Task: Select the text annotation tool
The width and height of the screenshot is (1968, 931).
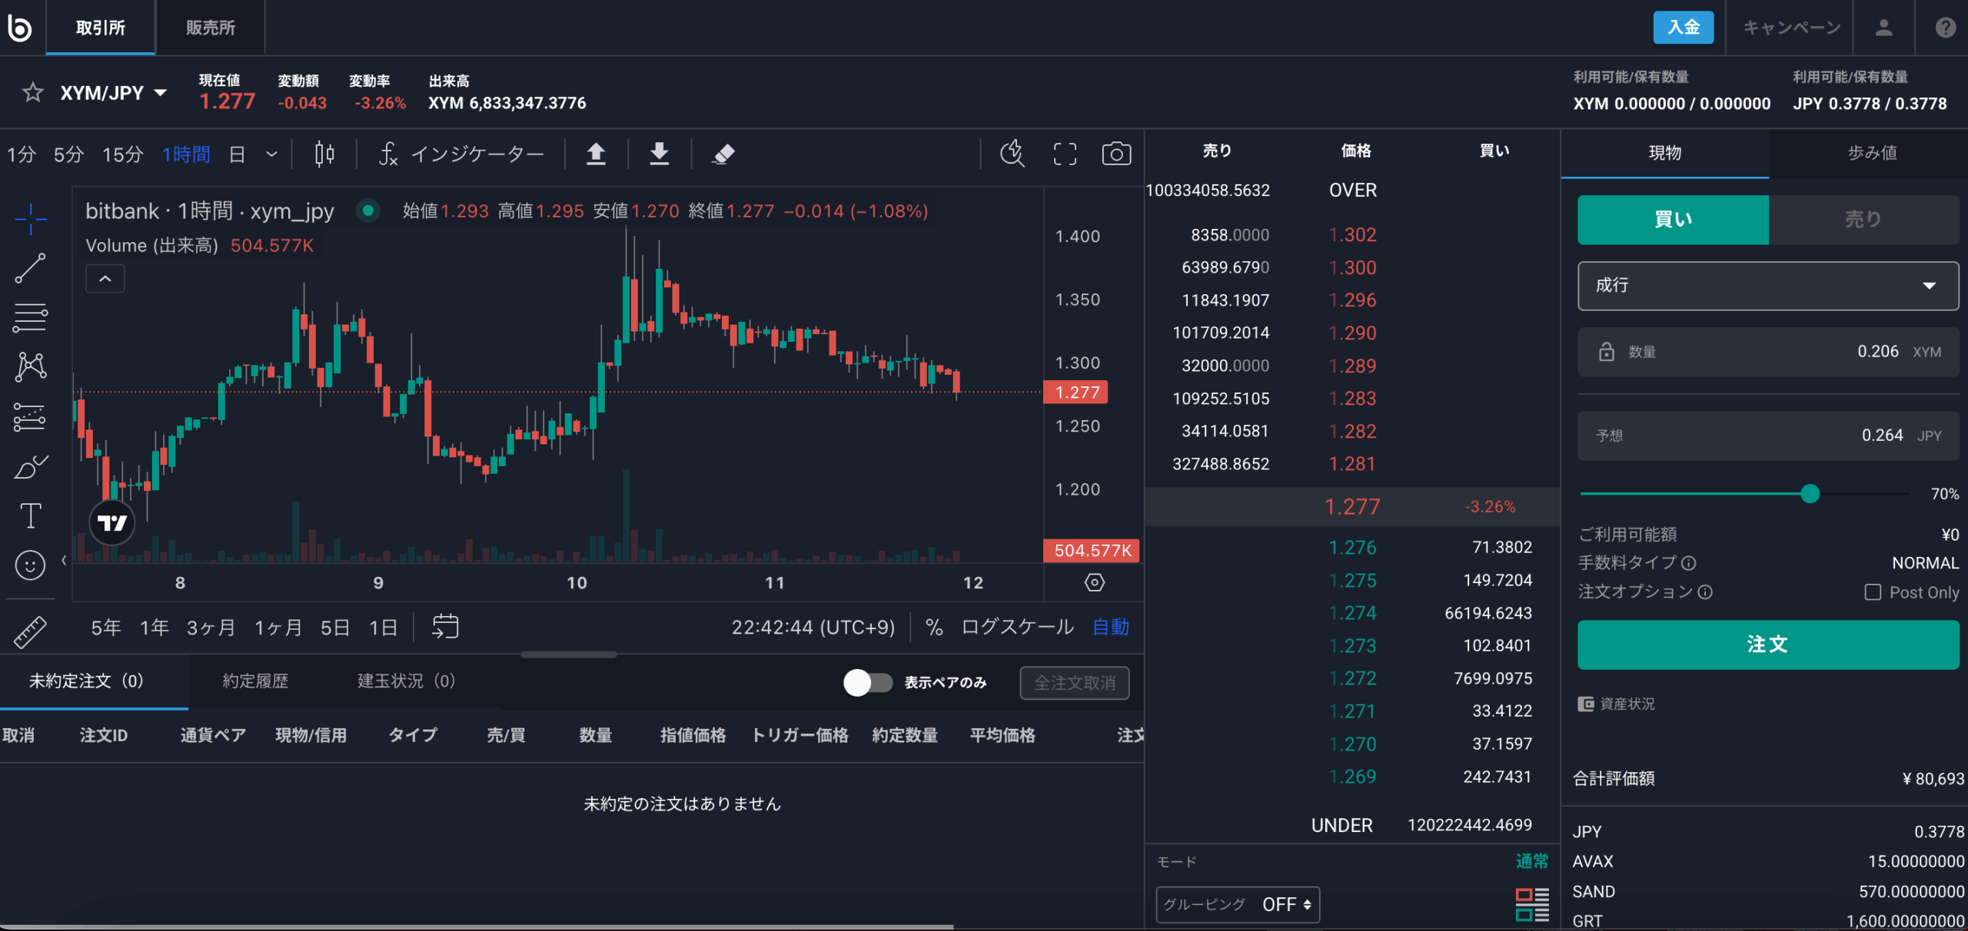Action: coord(31,515)
